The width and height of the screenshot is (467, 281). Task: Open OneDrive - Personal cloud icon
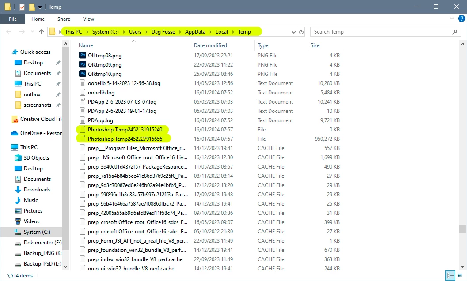click(15, 133)
